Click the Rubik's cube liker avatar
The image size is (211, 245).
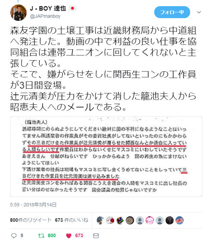120,220
